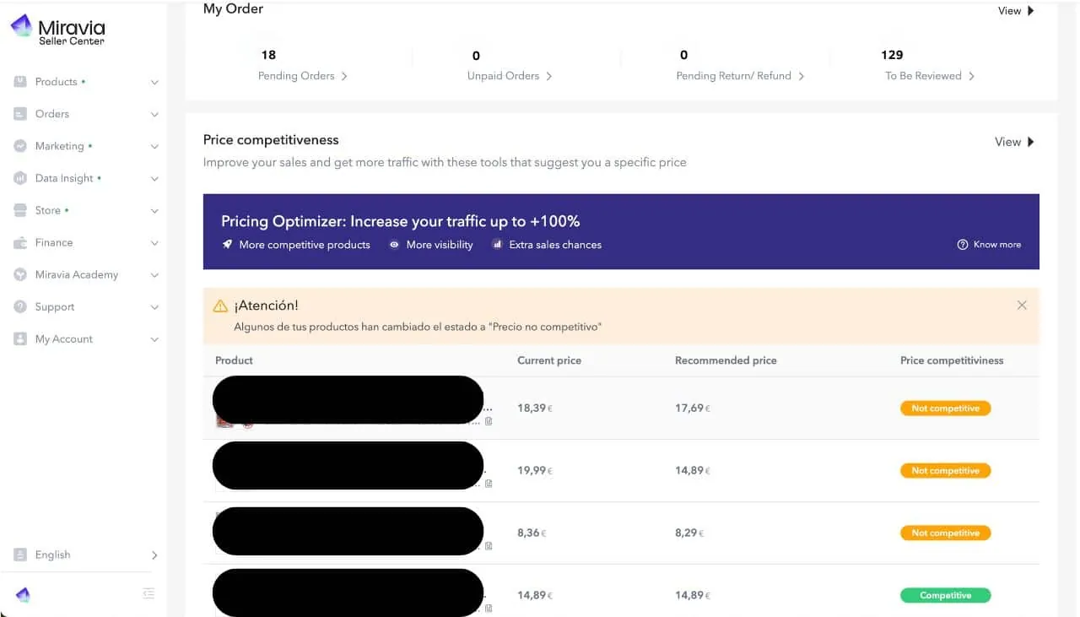Screen dimensions: 1080x617
Task: Expand the Finance menu chevron
Action: [x=154, y=243]
